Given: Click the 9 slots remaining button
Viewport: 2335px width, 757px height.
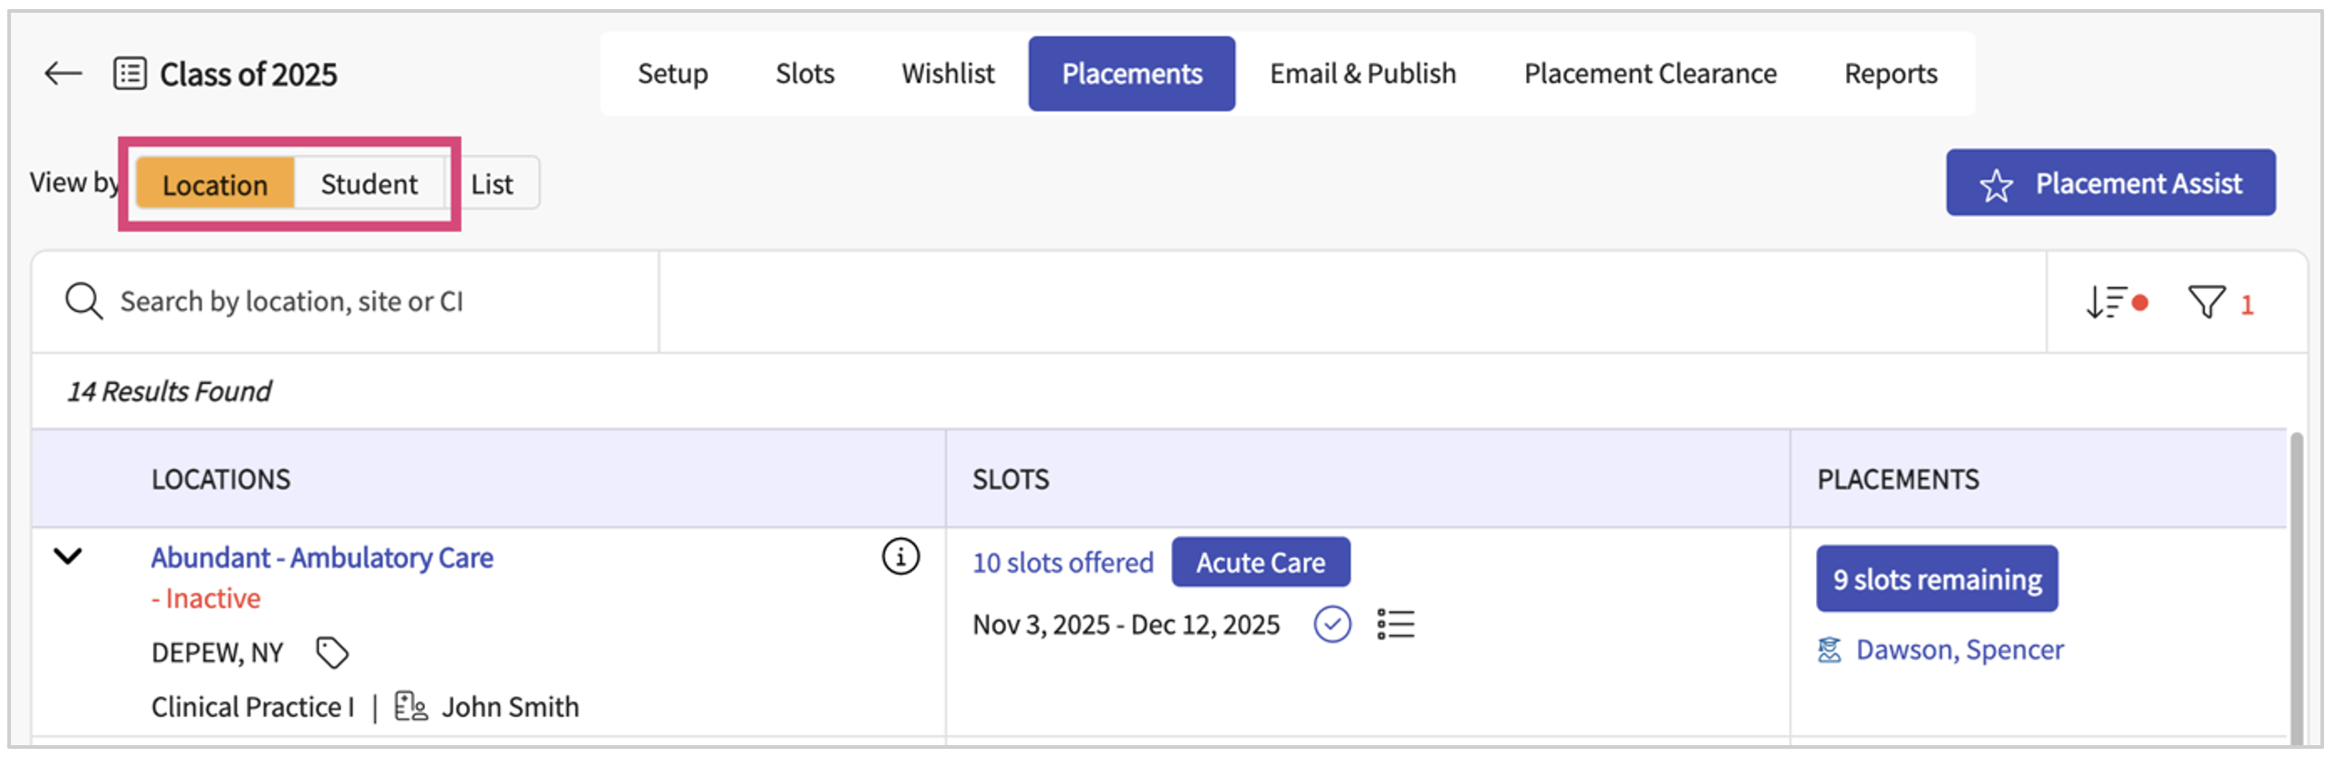Looking at the screenshot, I should click(1936, 579).
